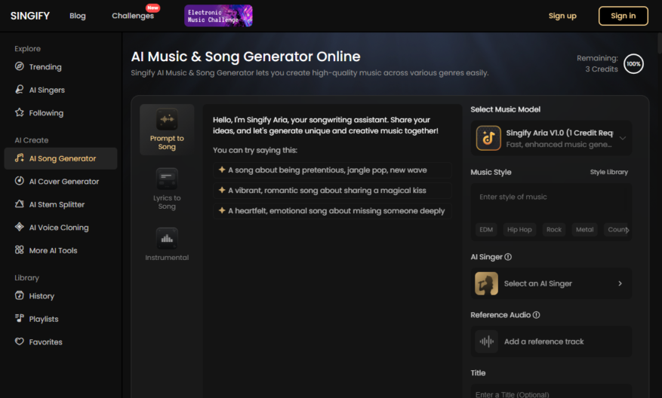This screenshot has width=662, height=398.
Task: Open AI Stem Splitter label
Action: (x=57, y=204)
